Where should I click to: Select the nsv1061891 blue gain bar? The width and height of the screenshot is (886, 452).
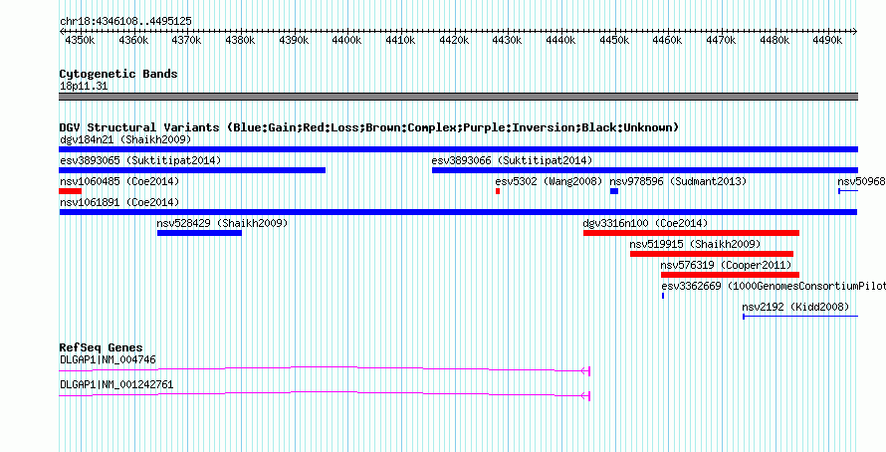458,212
